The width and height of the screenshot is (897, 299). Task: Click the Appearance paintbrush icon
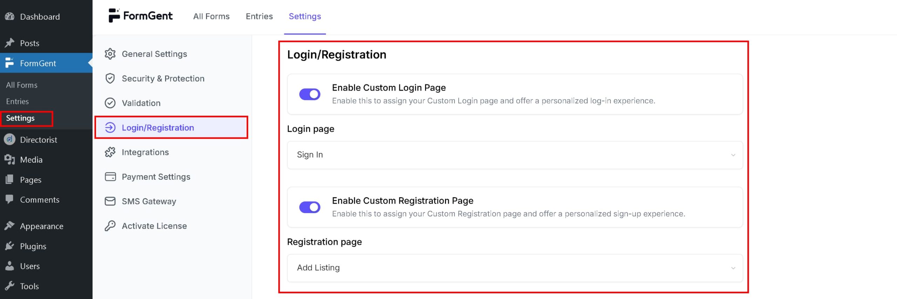(10, 226)
